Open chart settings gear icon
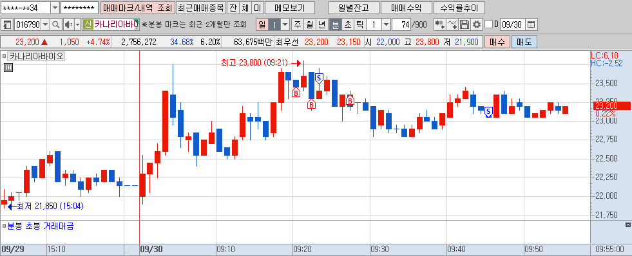The image size is (632, 256). [x=477, y=25]
